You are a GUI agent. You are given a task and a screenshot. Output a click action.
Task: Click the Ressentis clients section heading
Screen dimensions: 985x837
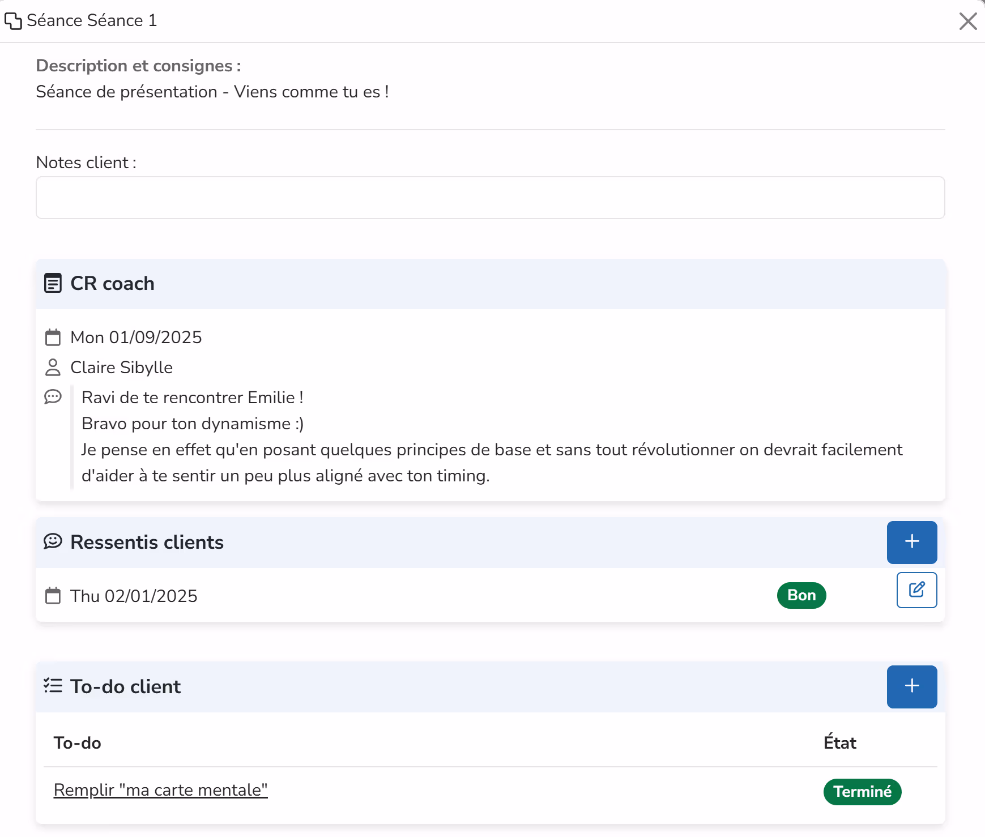click(x=147, y=542)
